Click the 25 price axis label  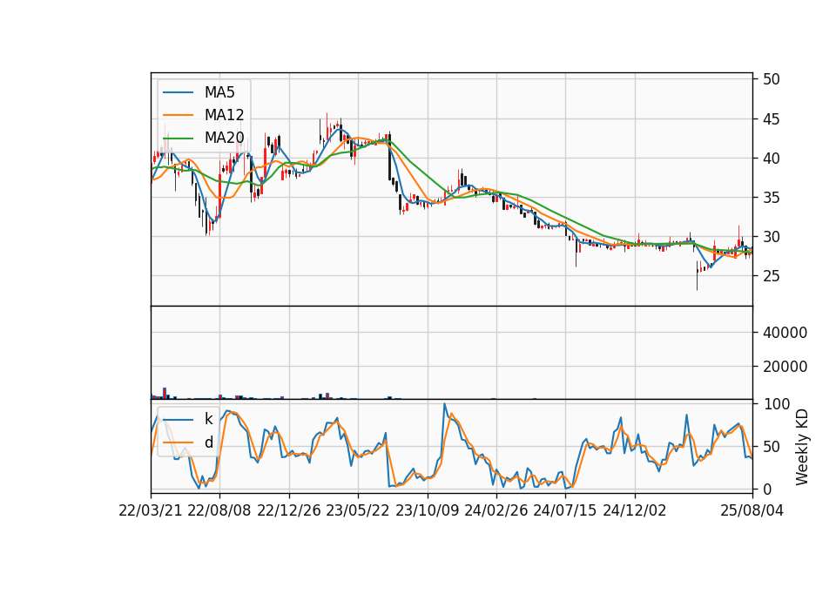point(771,276)
